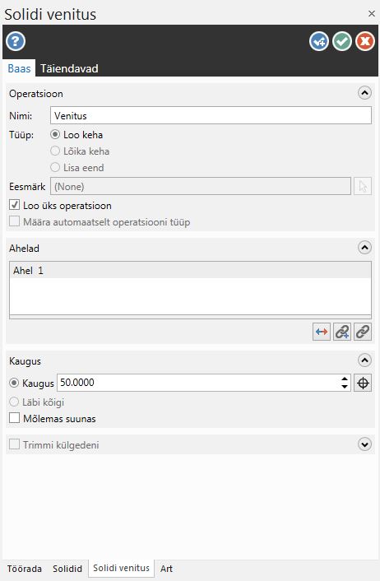Increase the Kaugus value with the up arrow

345,379
